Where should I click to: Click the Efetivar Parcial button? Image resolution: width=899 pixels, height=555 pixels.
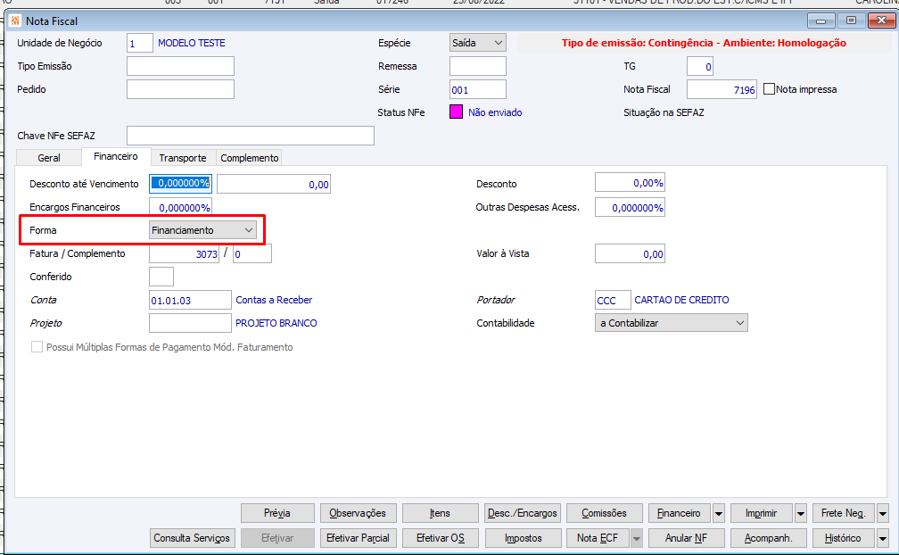coord(358,538)
